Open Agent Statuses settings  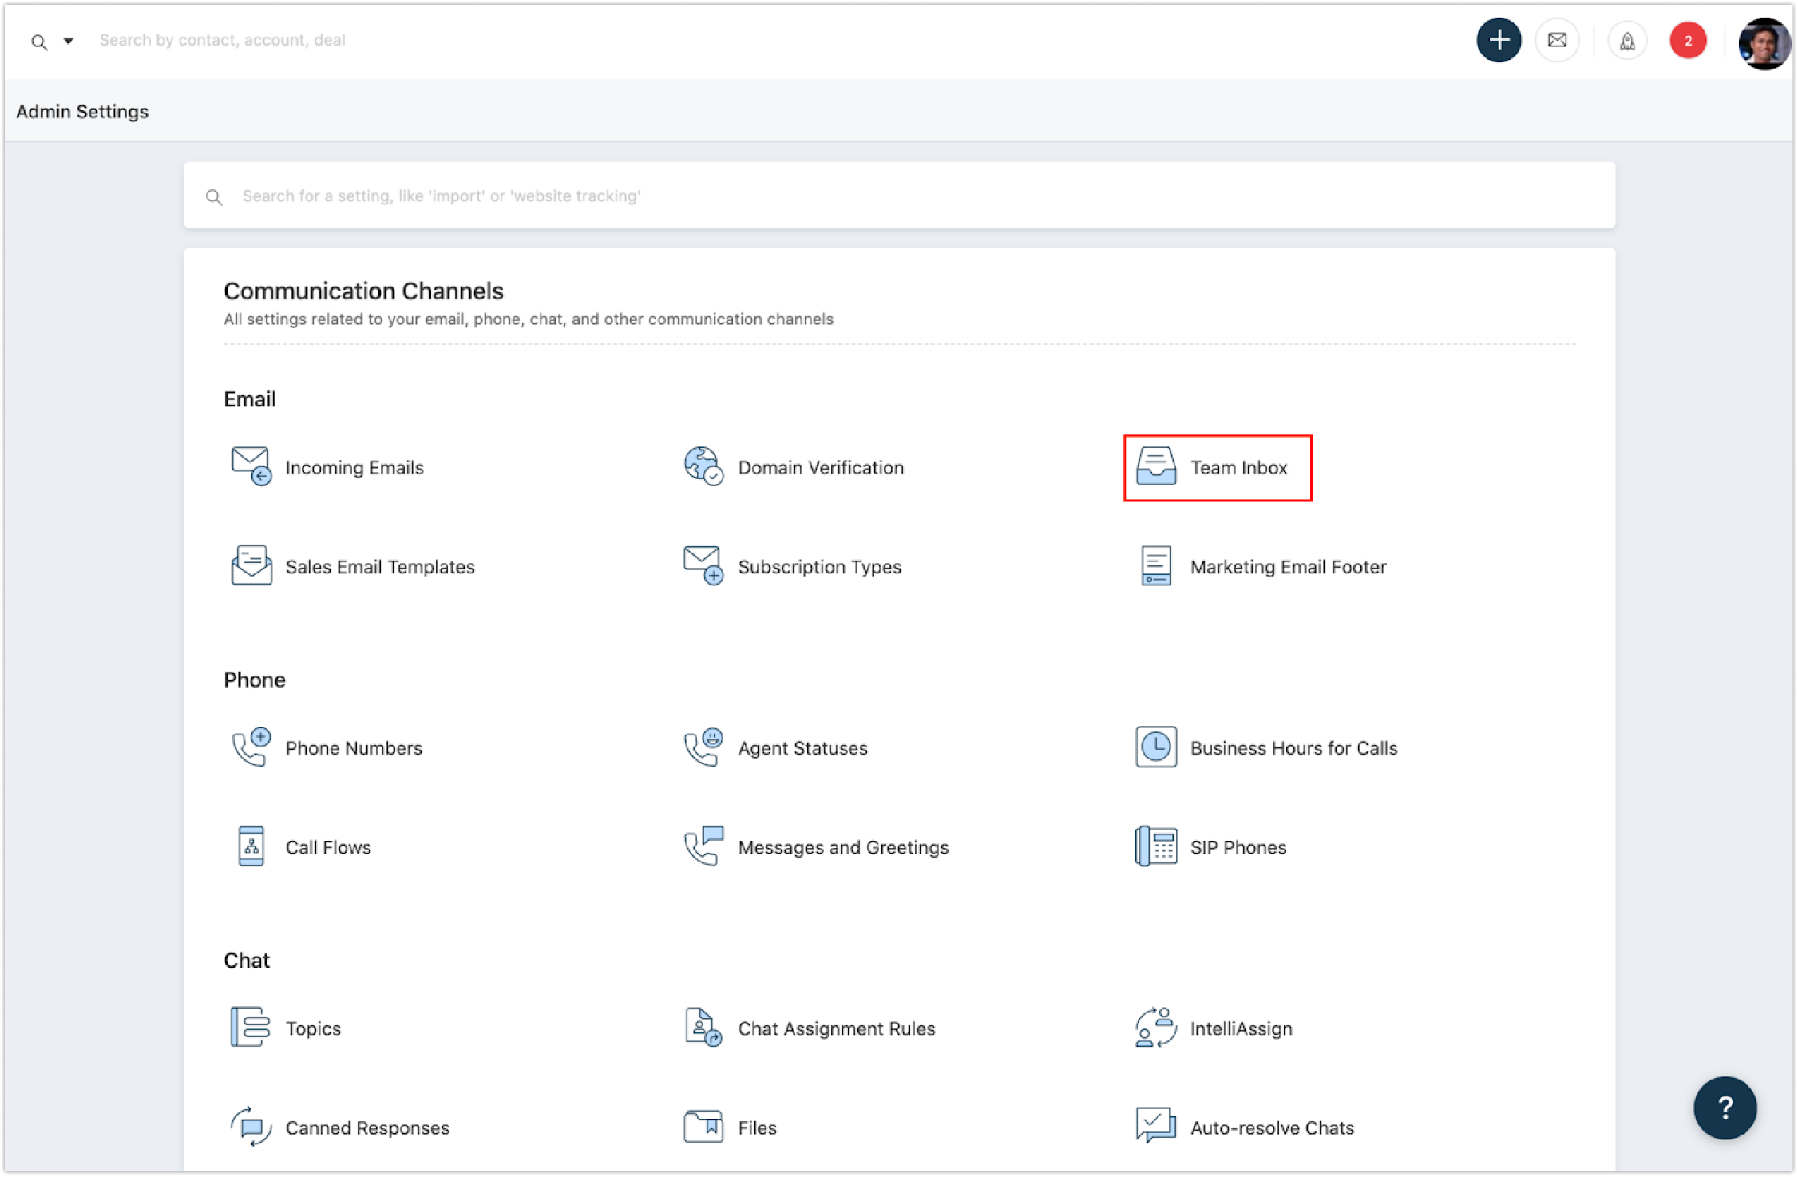pyautogui.click(x=802, y=748)
